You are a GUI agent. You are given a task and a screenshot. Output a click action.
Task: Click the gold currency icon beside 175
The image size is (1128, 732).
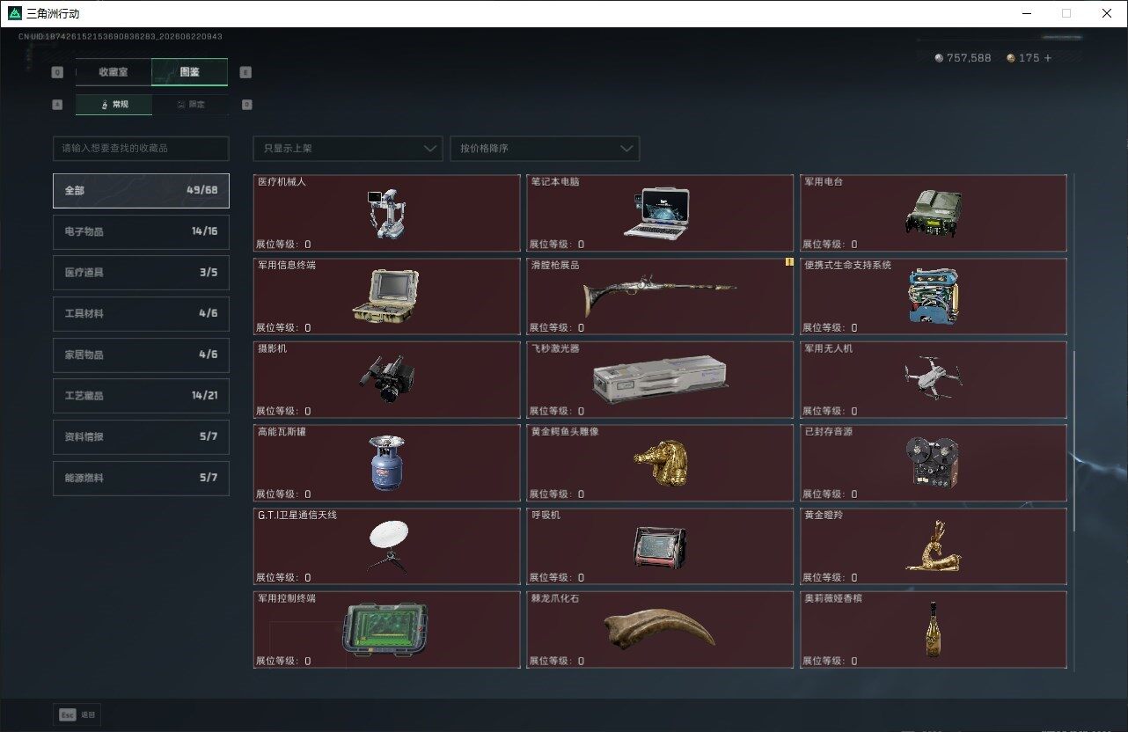(1011, 58)
